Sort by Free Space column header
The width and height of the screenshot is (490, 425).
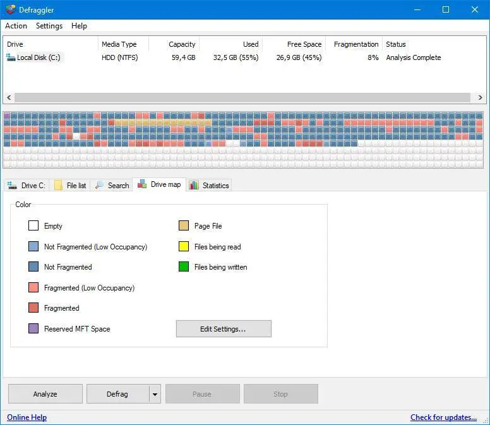pos(294,44)
